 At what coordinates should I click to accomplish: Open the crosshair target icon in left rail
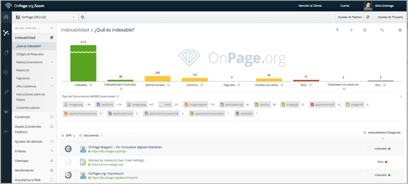click(x=6, y=72)
